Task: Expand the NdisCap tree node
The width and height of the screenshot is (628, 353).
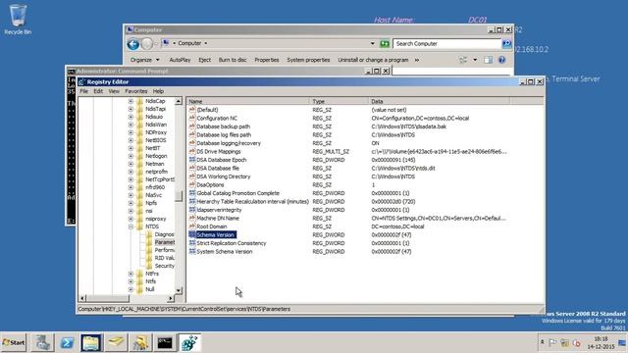Action: pos(131,101)
